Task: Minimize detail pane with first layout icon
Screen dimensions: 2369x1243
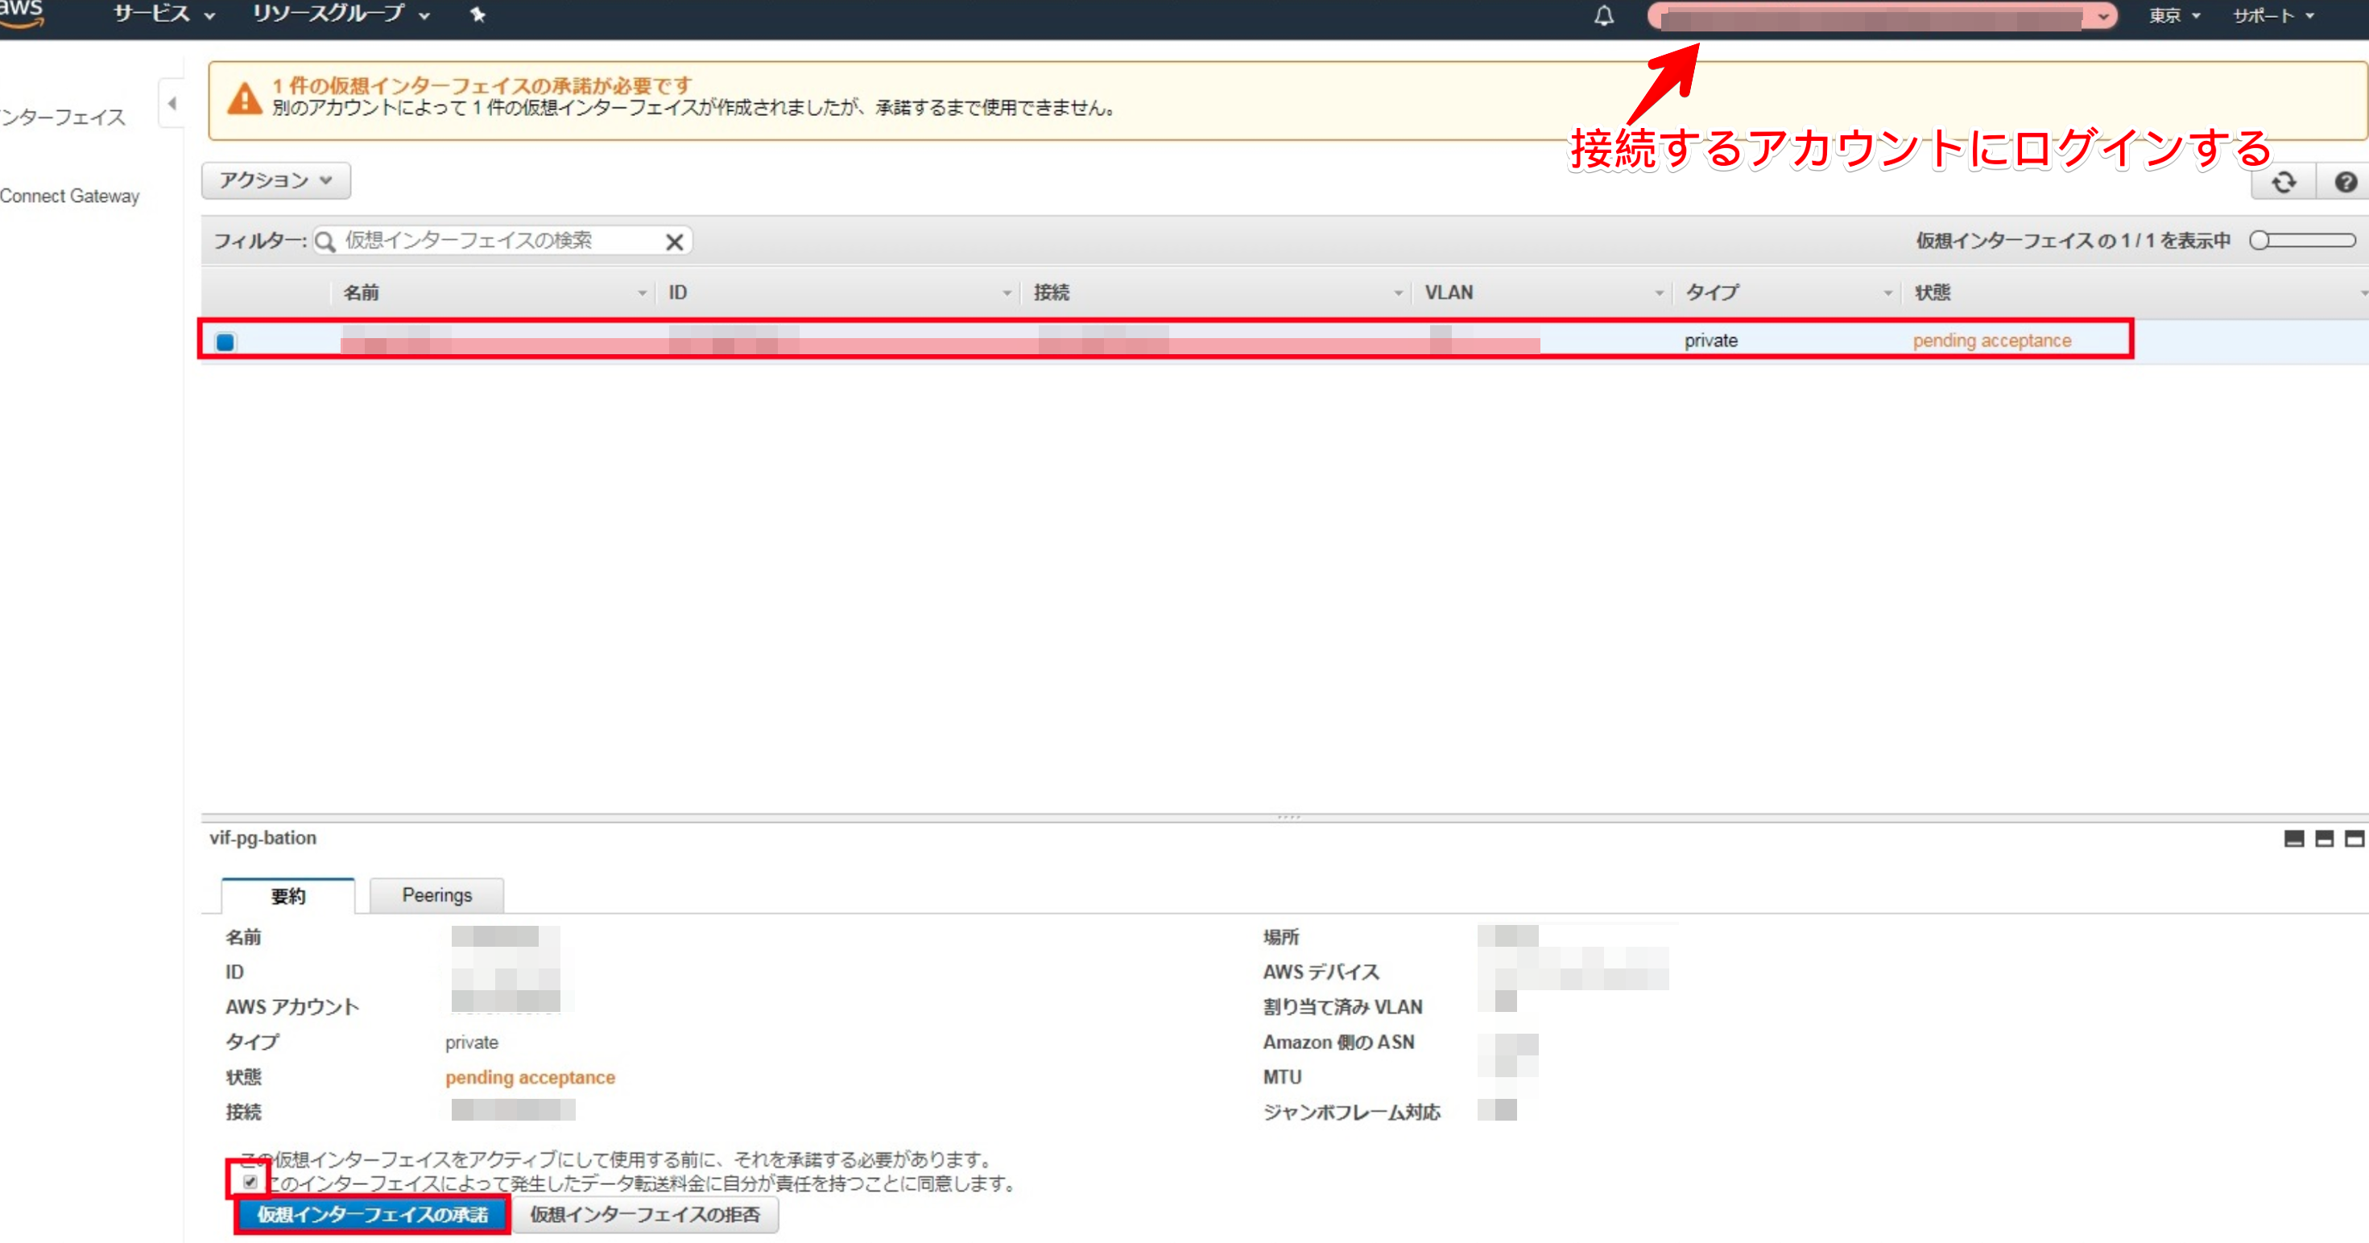Action: pos(2293,839)
